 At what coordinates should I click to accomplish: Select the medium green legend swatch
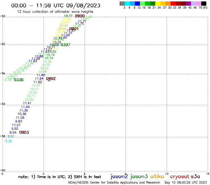[x=148, y=3]
